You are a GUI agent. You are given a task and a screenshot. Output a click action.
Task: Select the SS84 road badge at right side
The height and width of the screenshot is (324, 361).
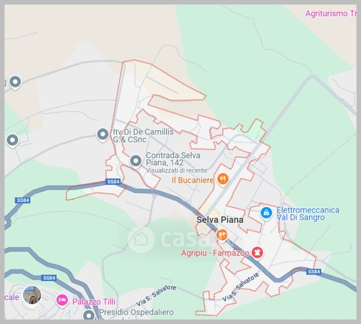coord(314,272)
